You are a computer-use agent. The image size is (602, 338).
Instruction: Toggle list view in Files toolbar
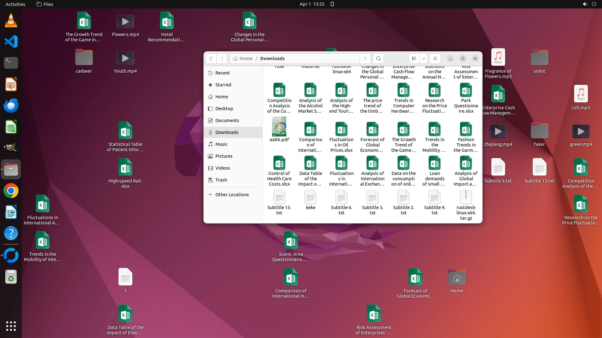(x=414, y=59)
